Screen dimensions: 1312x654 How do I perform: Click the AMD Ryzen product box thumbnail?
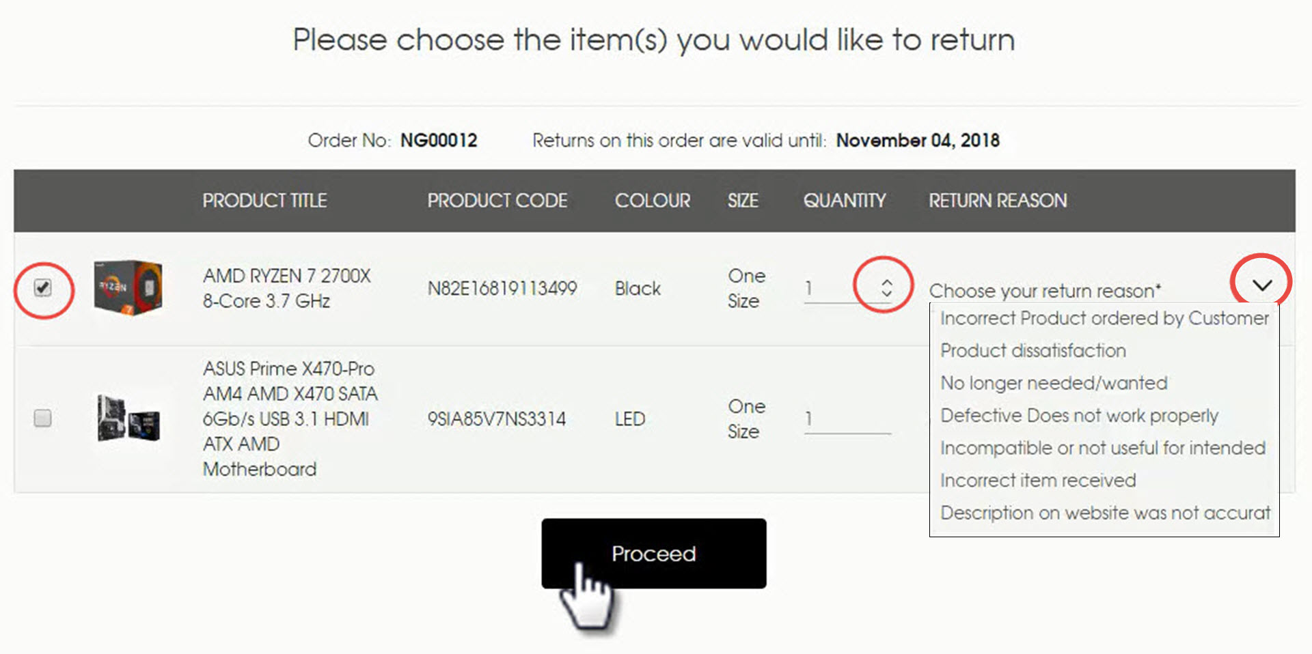click(x=128, y=287)
